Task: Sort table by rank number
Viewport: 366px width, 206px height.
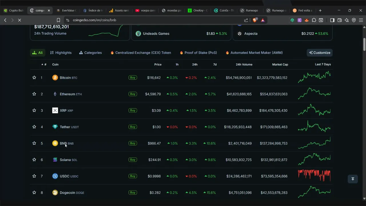Action: tap(44, 64)
